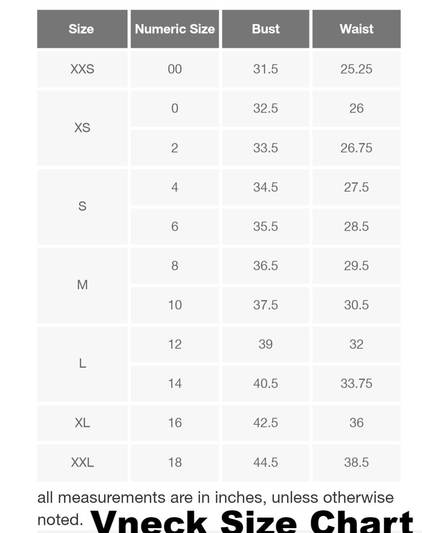Select the 39 bust measurement
The image size is (422, 533).
coord(266,344)
